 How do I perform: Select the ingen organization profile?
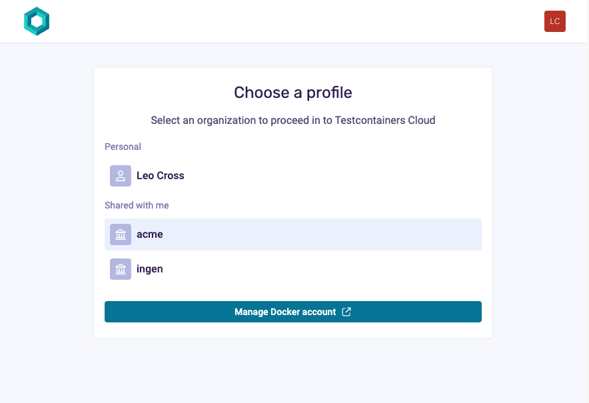[x=293, y=269]
